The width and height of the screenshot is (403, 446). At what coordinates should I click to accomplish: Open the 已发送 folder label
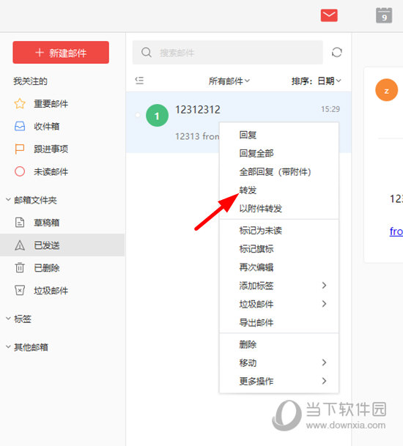tap(47, 245)
